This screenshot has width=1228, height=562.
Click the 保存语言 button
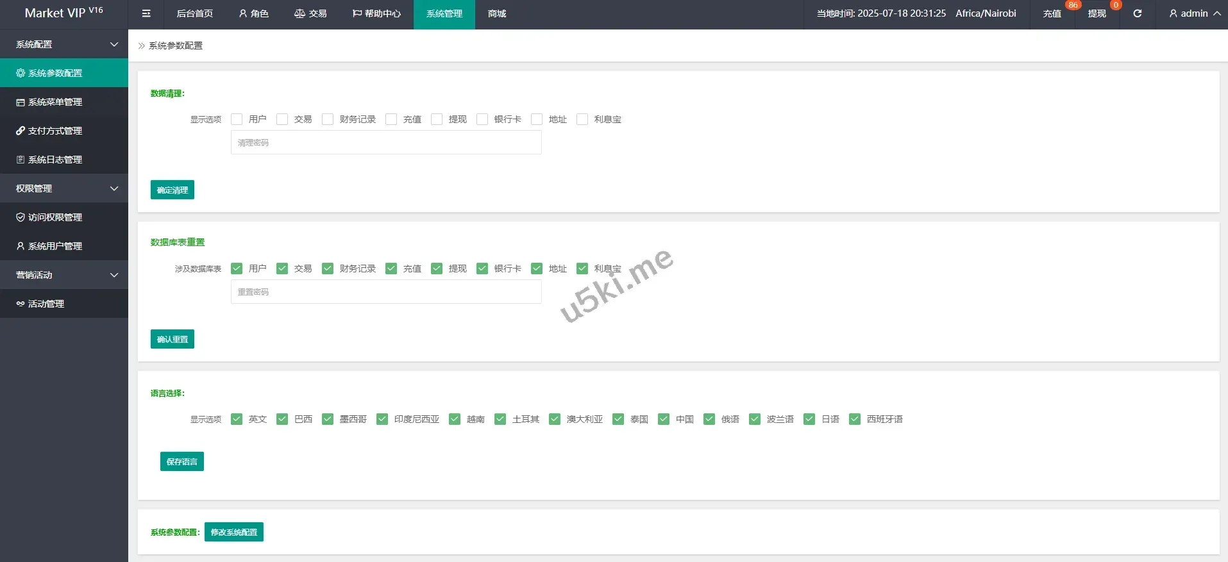click(181, 461)
